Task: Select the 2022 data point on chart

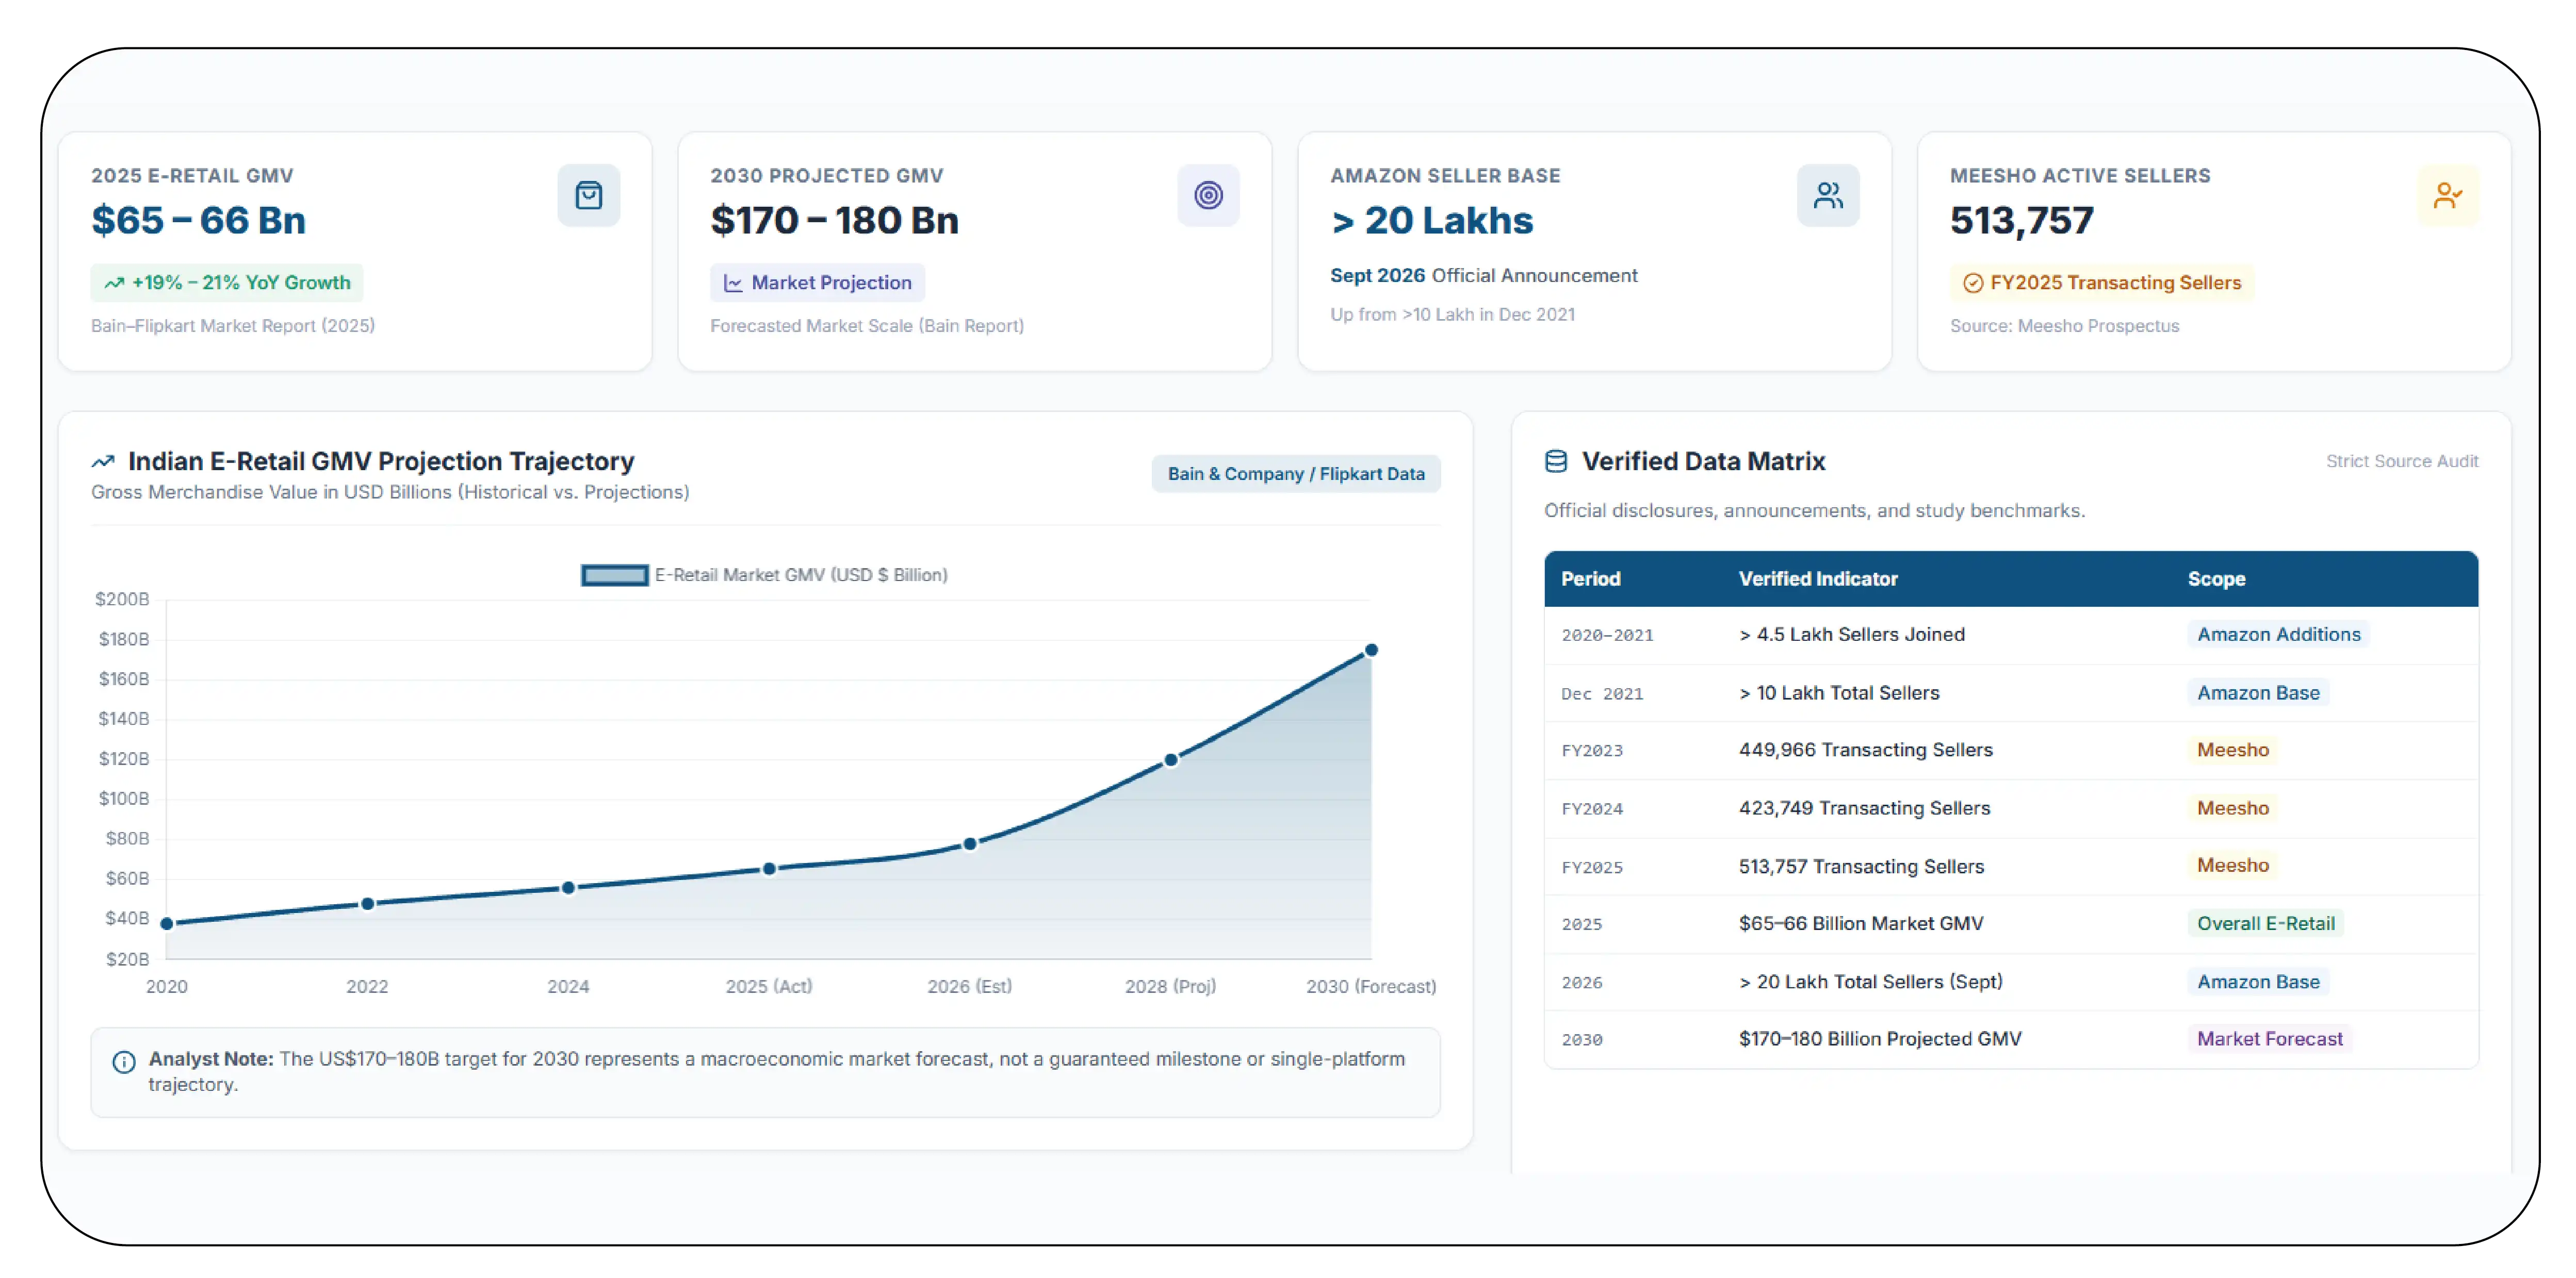Action: tap(367, 903)
